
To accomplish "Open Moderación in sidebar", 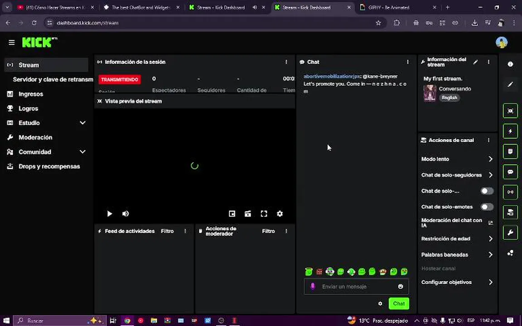I will (x=46, y=137).
